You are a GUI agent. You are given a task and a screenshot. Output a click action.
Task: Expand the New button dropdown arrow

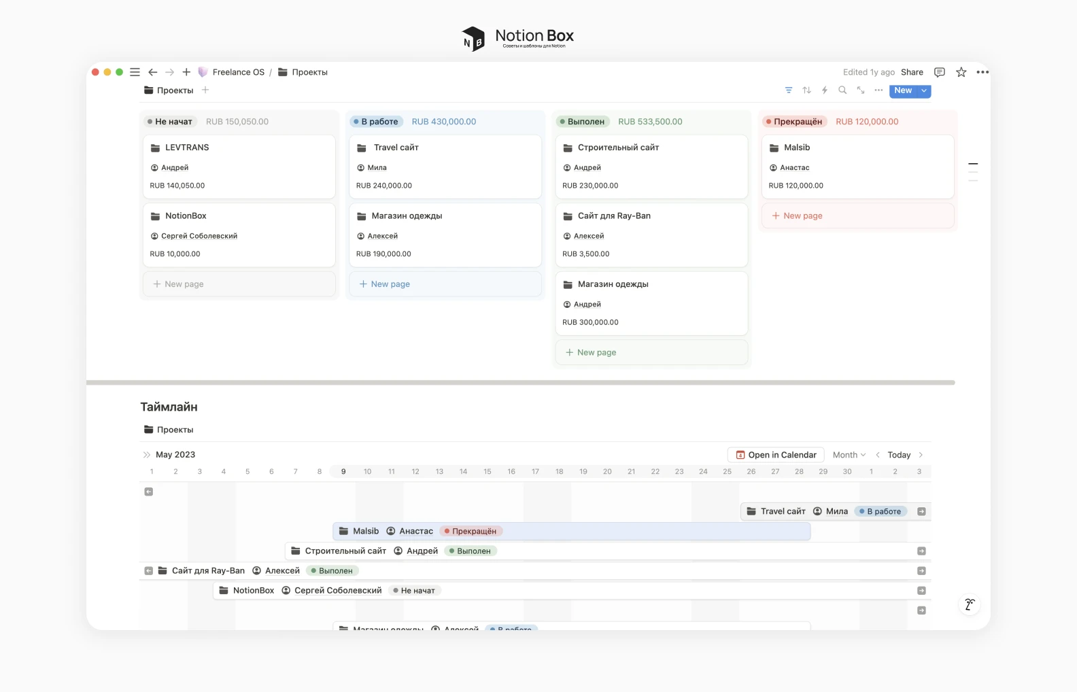924,90
